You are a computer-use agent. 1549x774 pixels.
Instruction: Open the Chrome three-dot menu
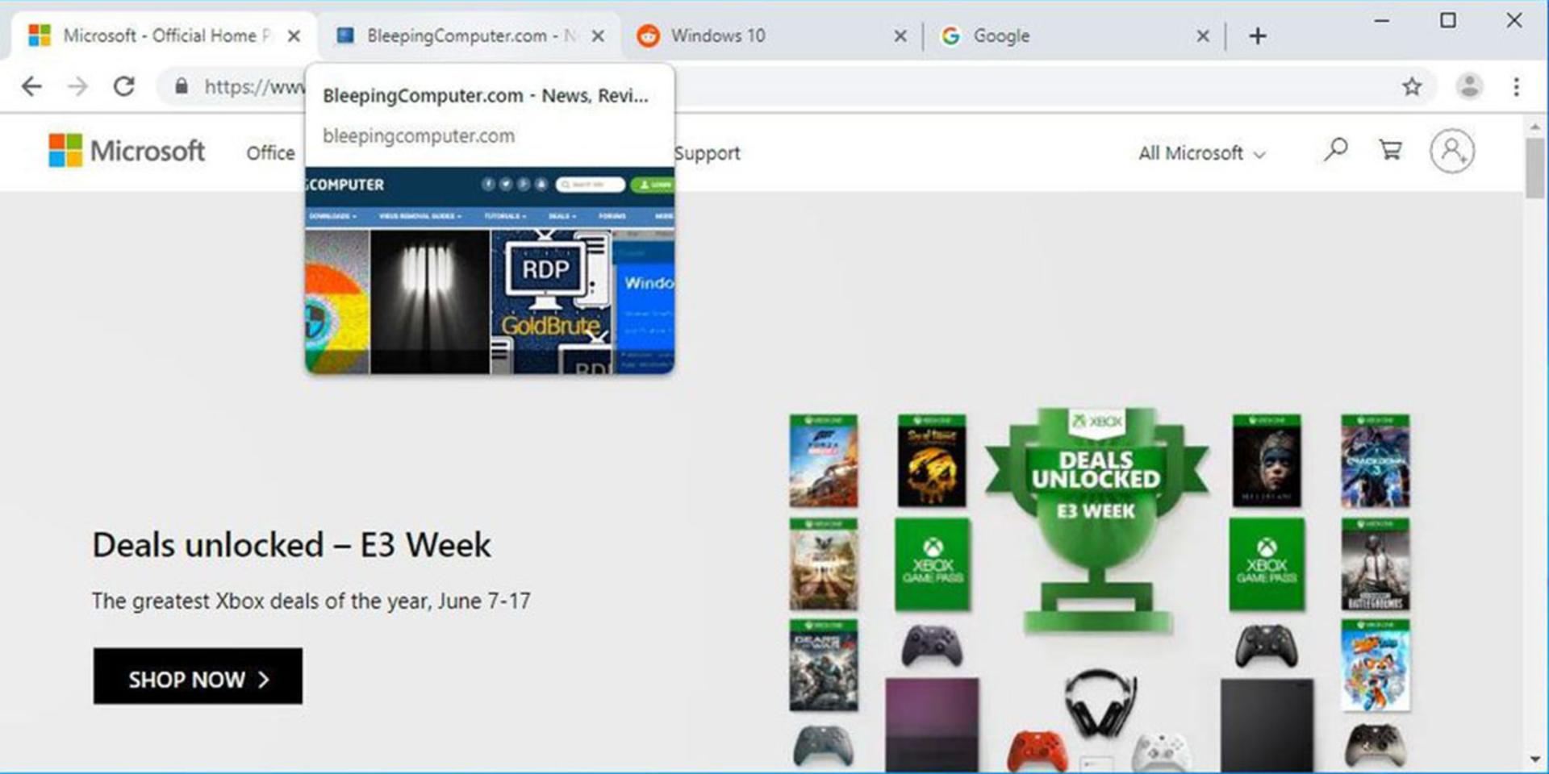pos(1517,86)
